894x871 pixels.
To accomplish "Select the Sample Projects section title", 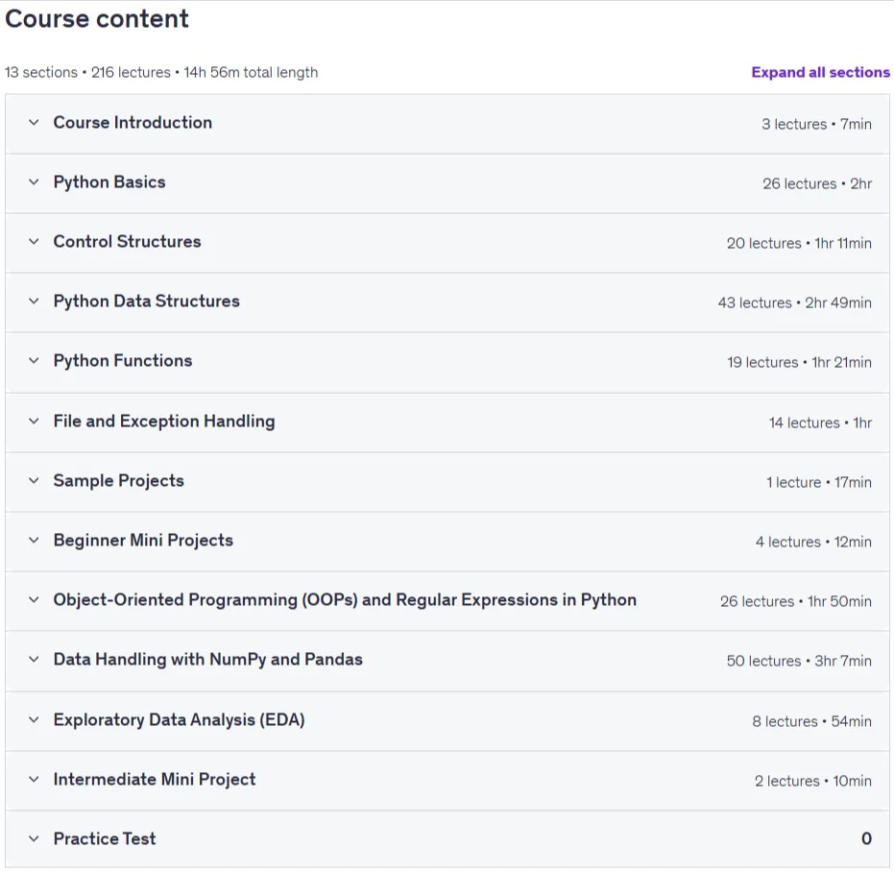I will [119, 480].
